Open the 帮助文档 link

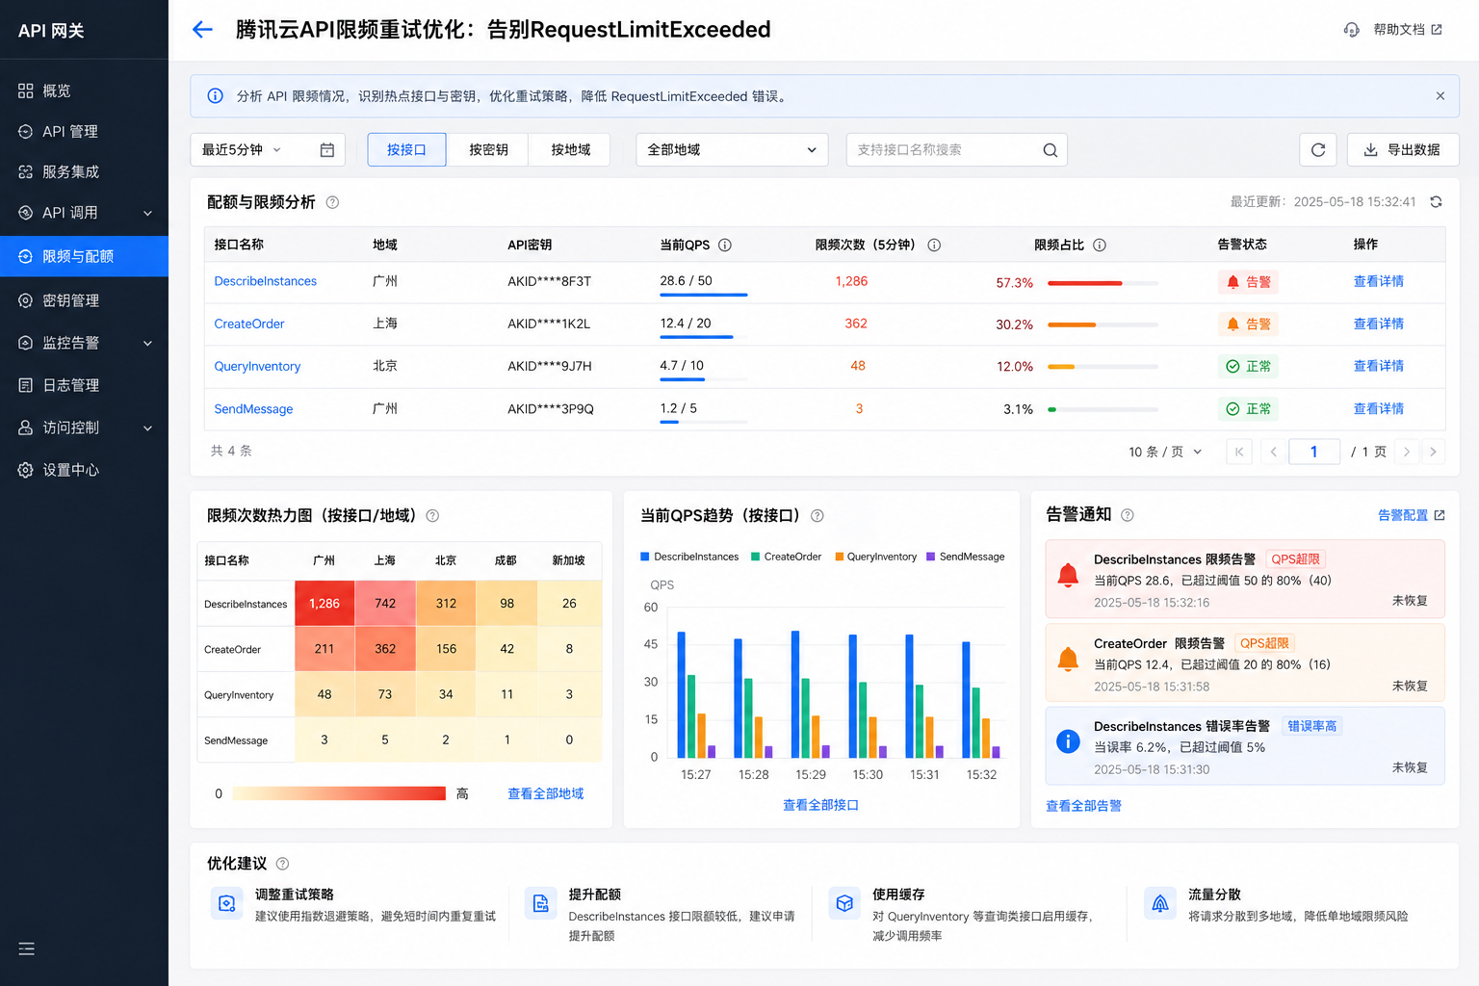click(x=1399, y=30)
